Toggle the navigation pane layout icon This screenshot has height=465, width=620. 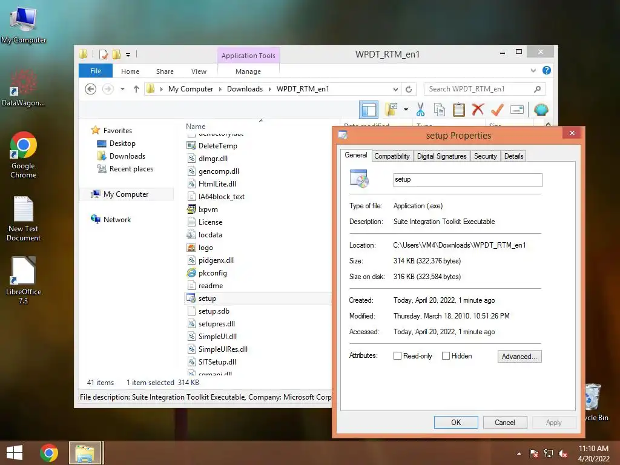point(369,110)
